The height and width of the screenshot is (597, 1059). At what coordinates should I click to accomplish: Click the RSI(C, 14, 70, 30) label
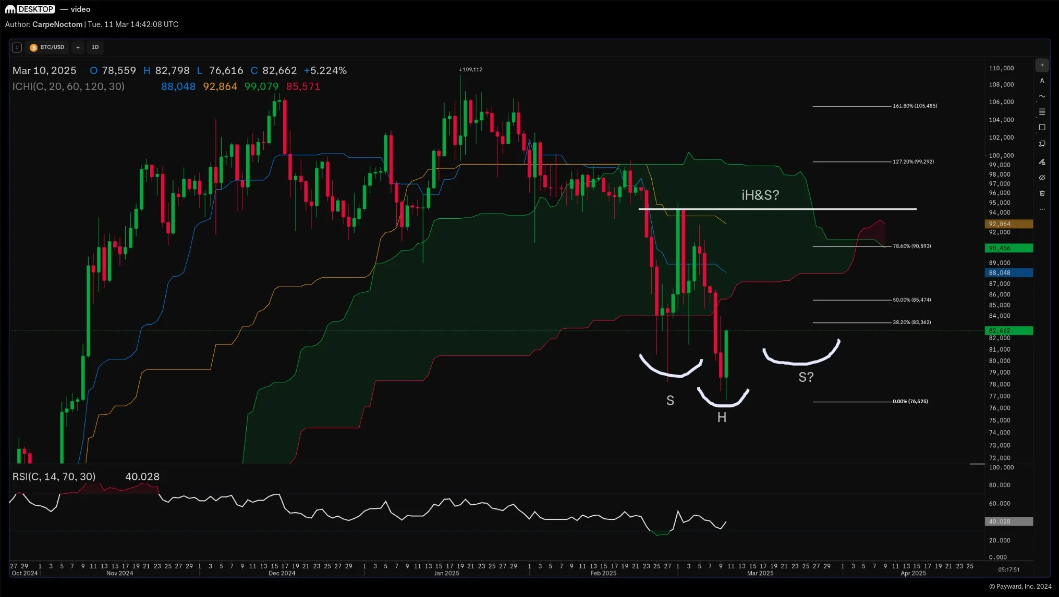point(54,476)
